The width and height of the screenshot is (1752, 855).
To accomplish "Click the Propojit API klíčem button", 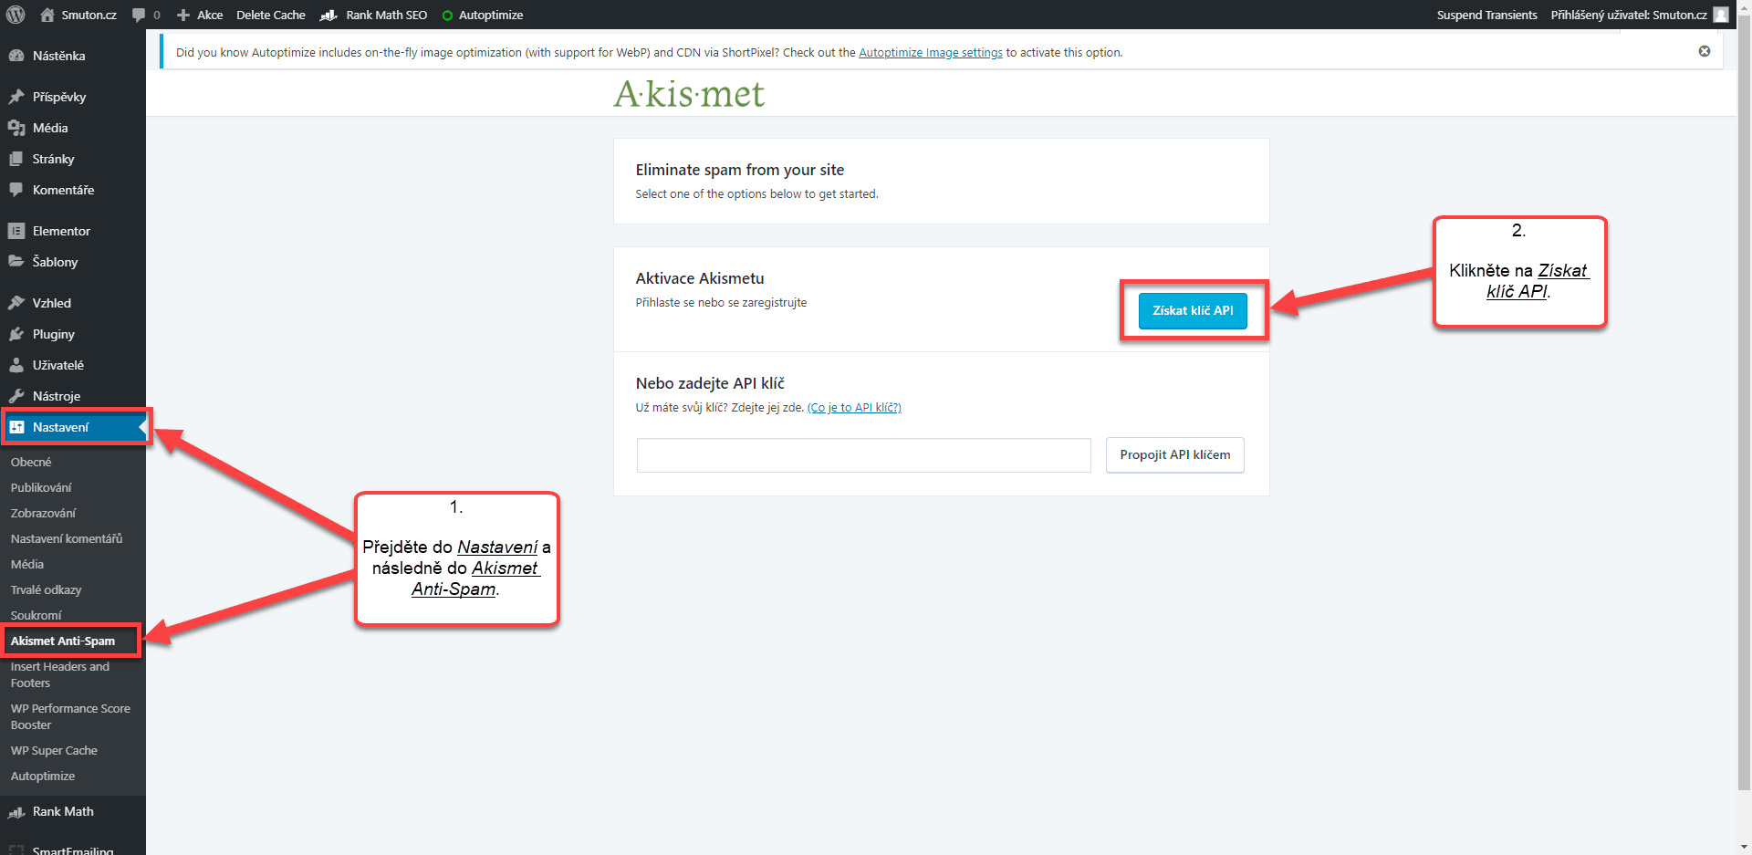I will tap(1175, 454).
